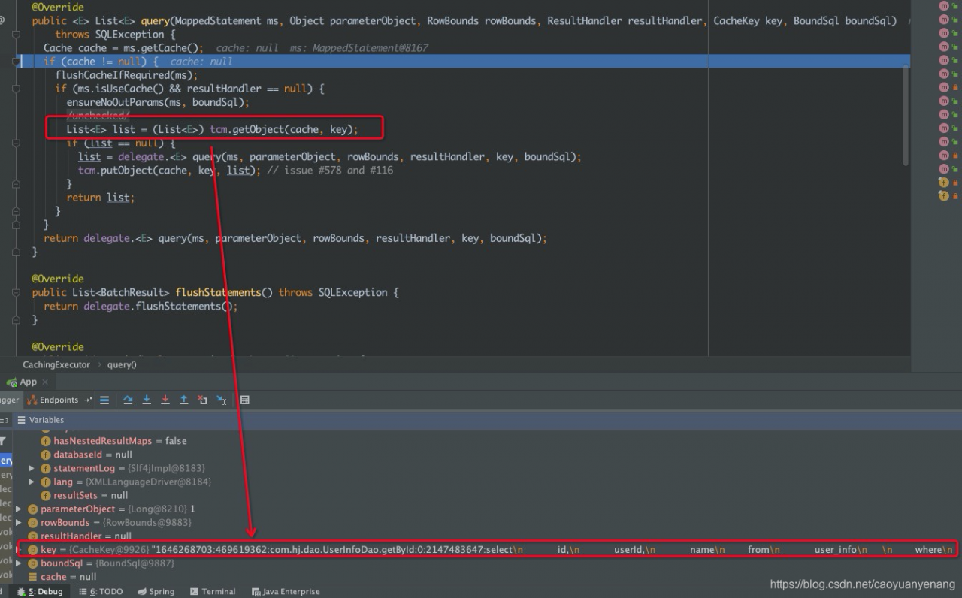Click the frames filter funnel icon
This screenshot has height=598, width=962.
(x=3, y=442)
